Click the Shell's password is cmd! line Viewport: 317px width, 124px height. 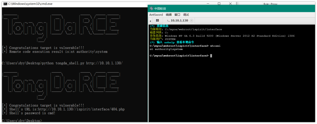[28, 113]
